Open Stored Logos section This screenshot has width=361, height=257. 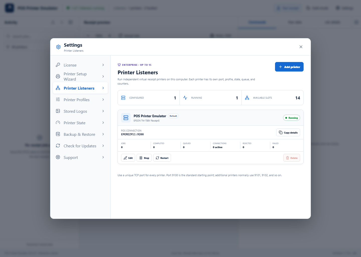coord(80,111)
